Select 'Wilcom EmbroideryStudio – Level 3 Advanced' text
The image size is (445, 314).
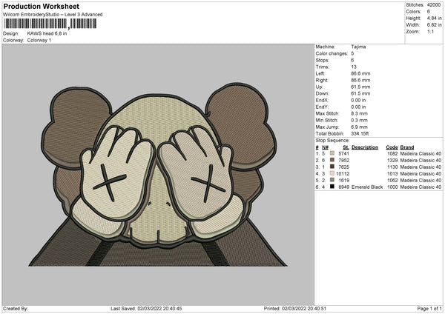(x=53, y=15)
